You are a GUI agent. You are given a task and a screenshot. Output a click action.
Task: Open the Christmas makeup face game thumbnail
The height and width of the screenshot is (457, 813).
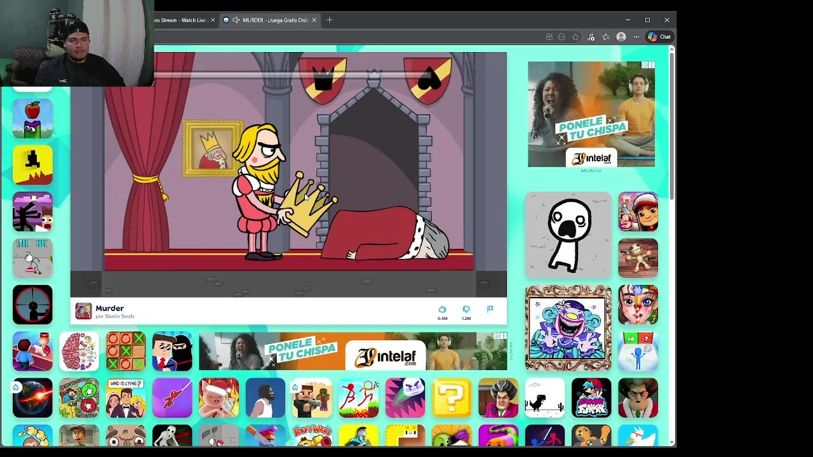638,305
